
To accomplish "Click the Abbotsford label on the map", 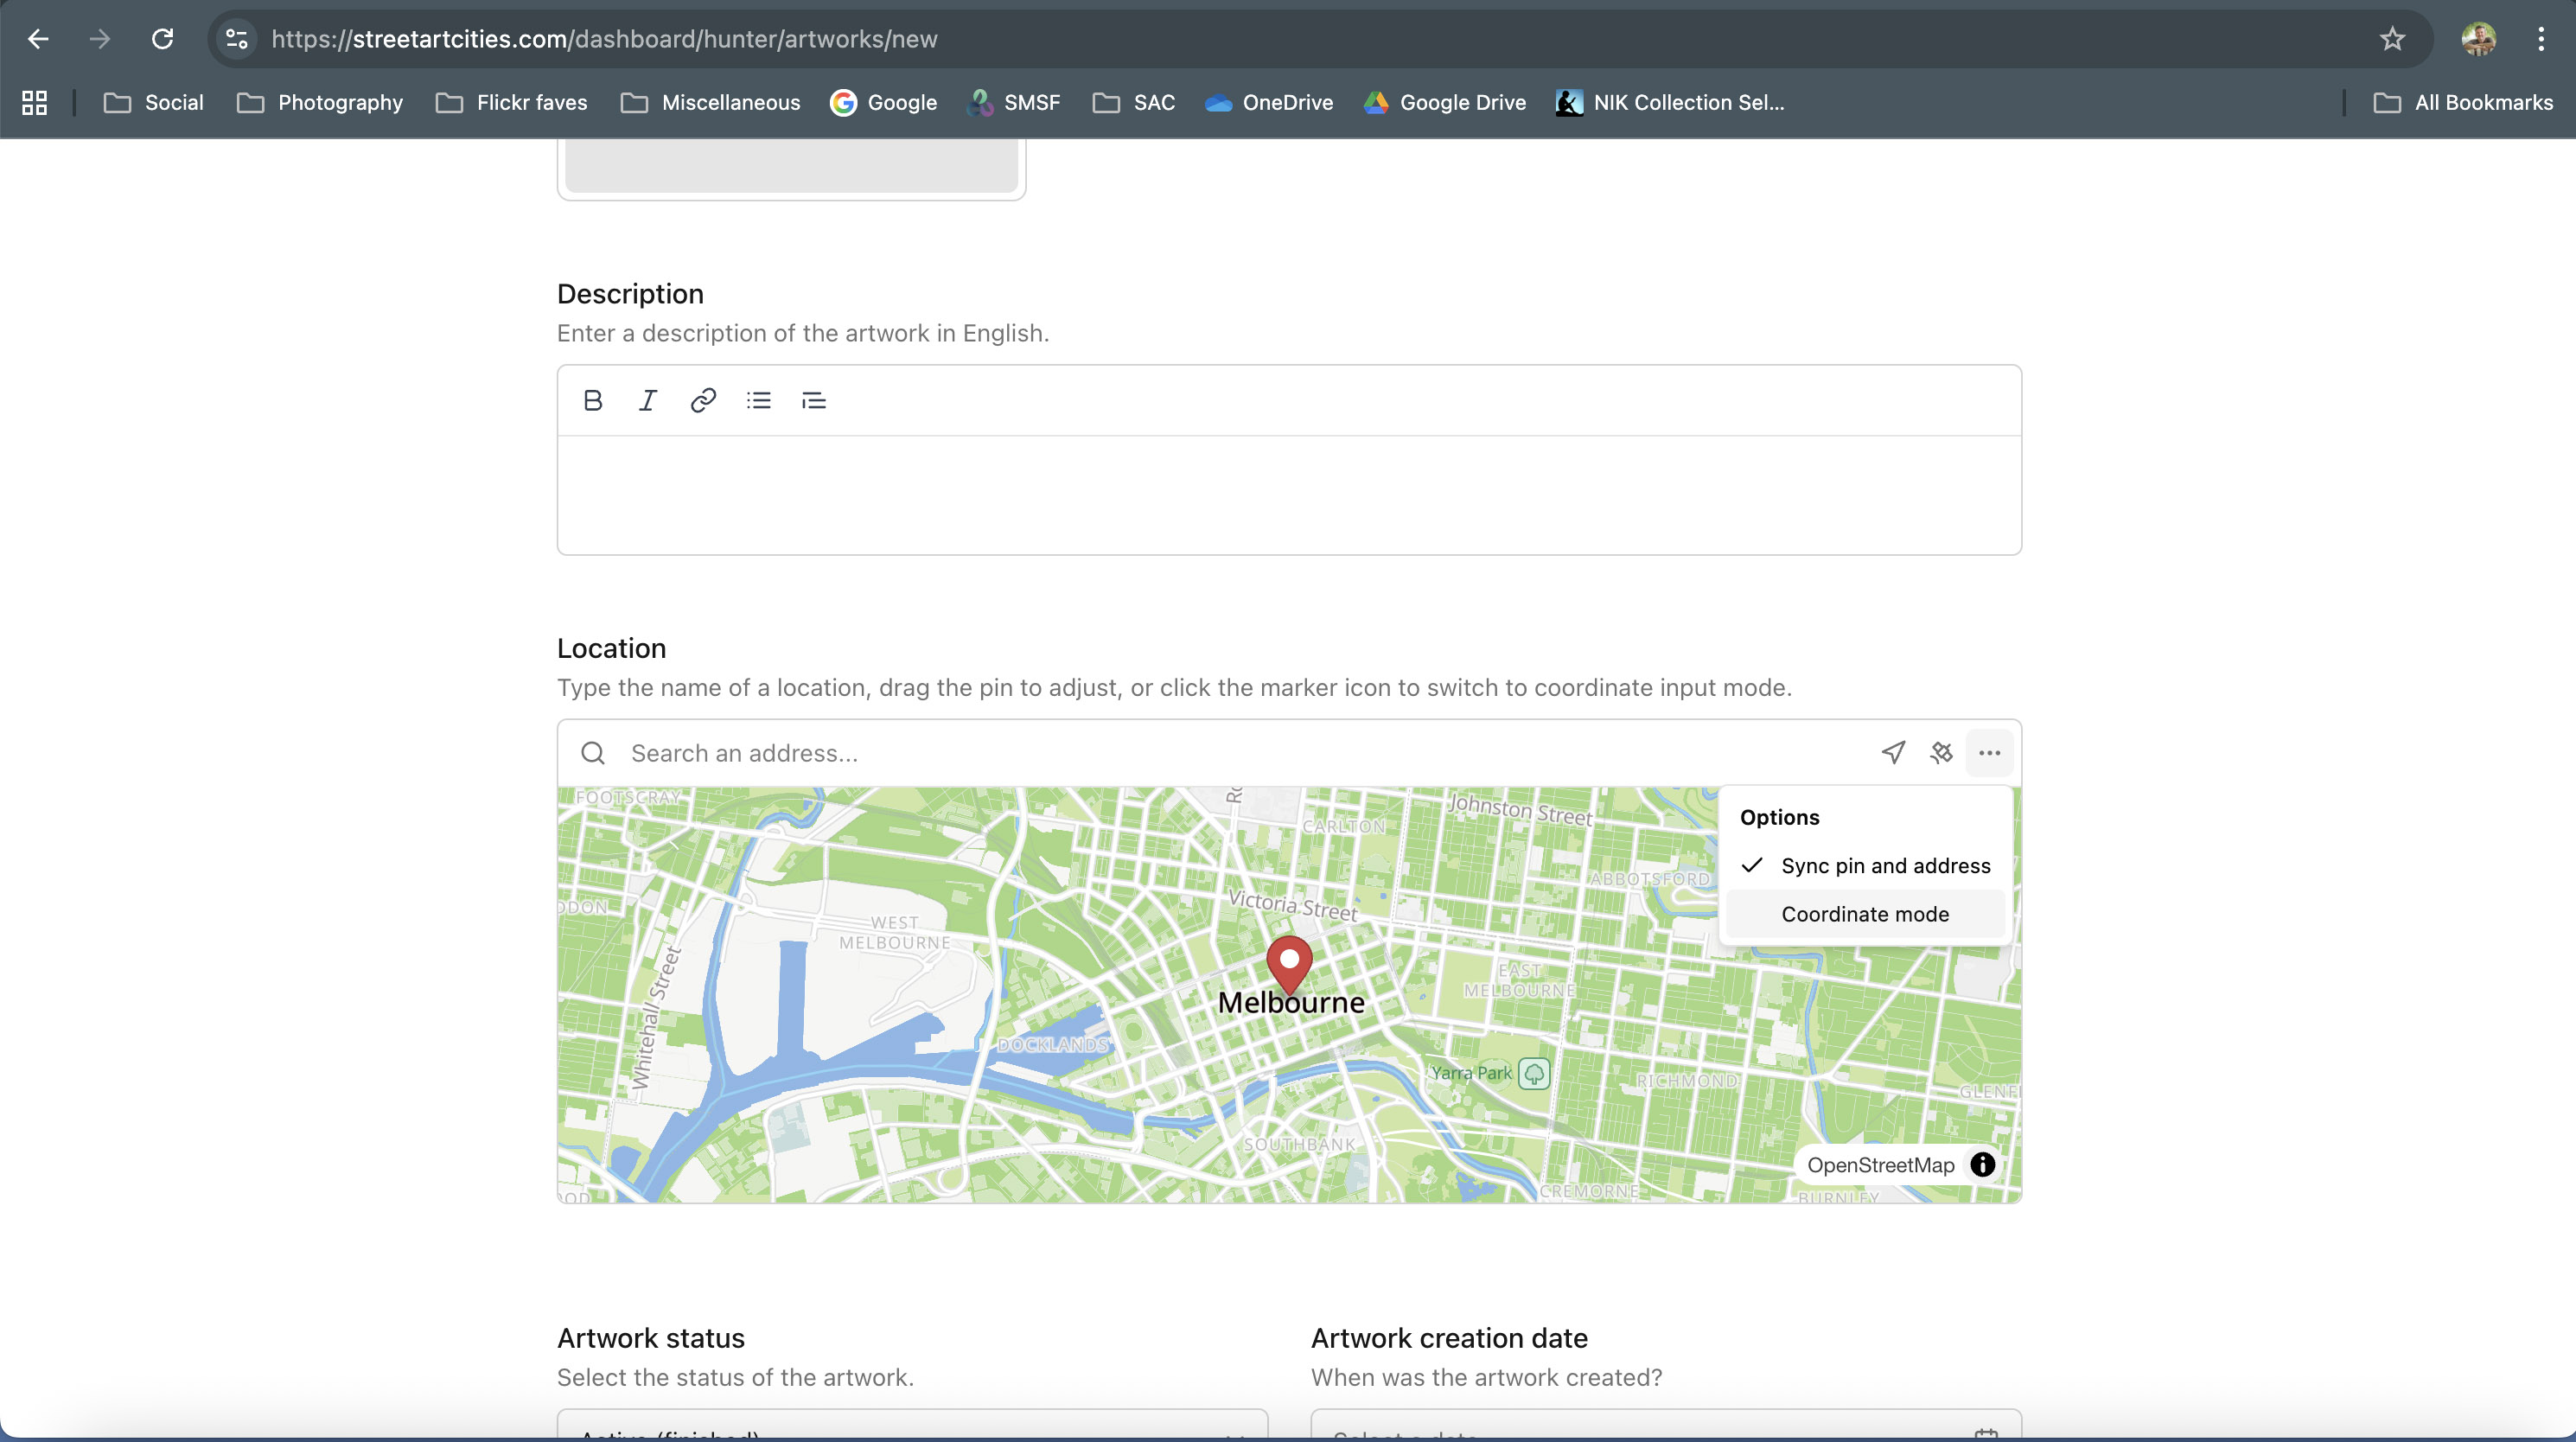I will [1650, 879].
